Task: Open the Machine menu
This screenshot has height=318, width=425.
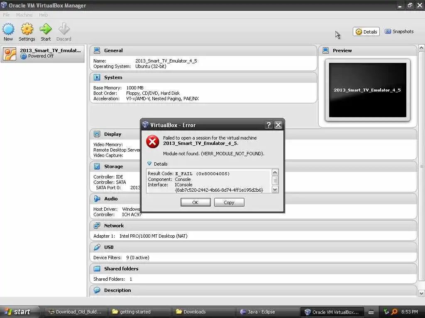Action: (24, 15)
